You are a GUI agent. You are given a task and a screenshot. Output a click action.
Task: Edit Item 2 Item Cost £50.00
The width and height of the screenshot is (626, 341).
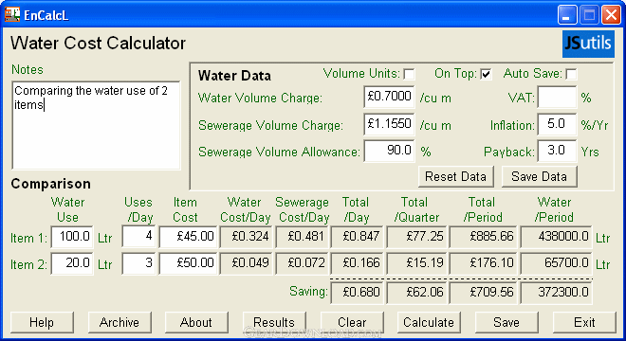coord(188,263)
